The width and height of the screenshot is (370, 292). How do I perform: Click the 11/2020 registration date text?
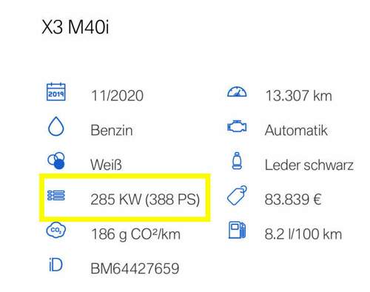click(x=117, y=96)
